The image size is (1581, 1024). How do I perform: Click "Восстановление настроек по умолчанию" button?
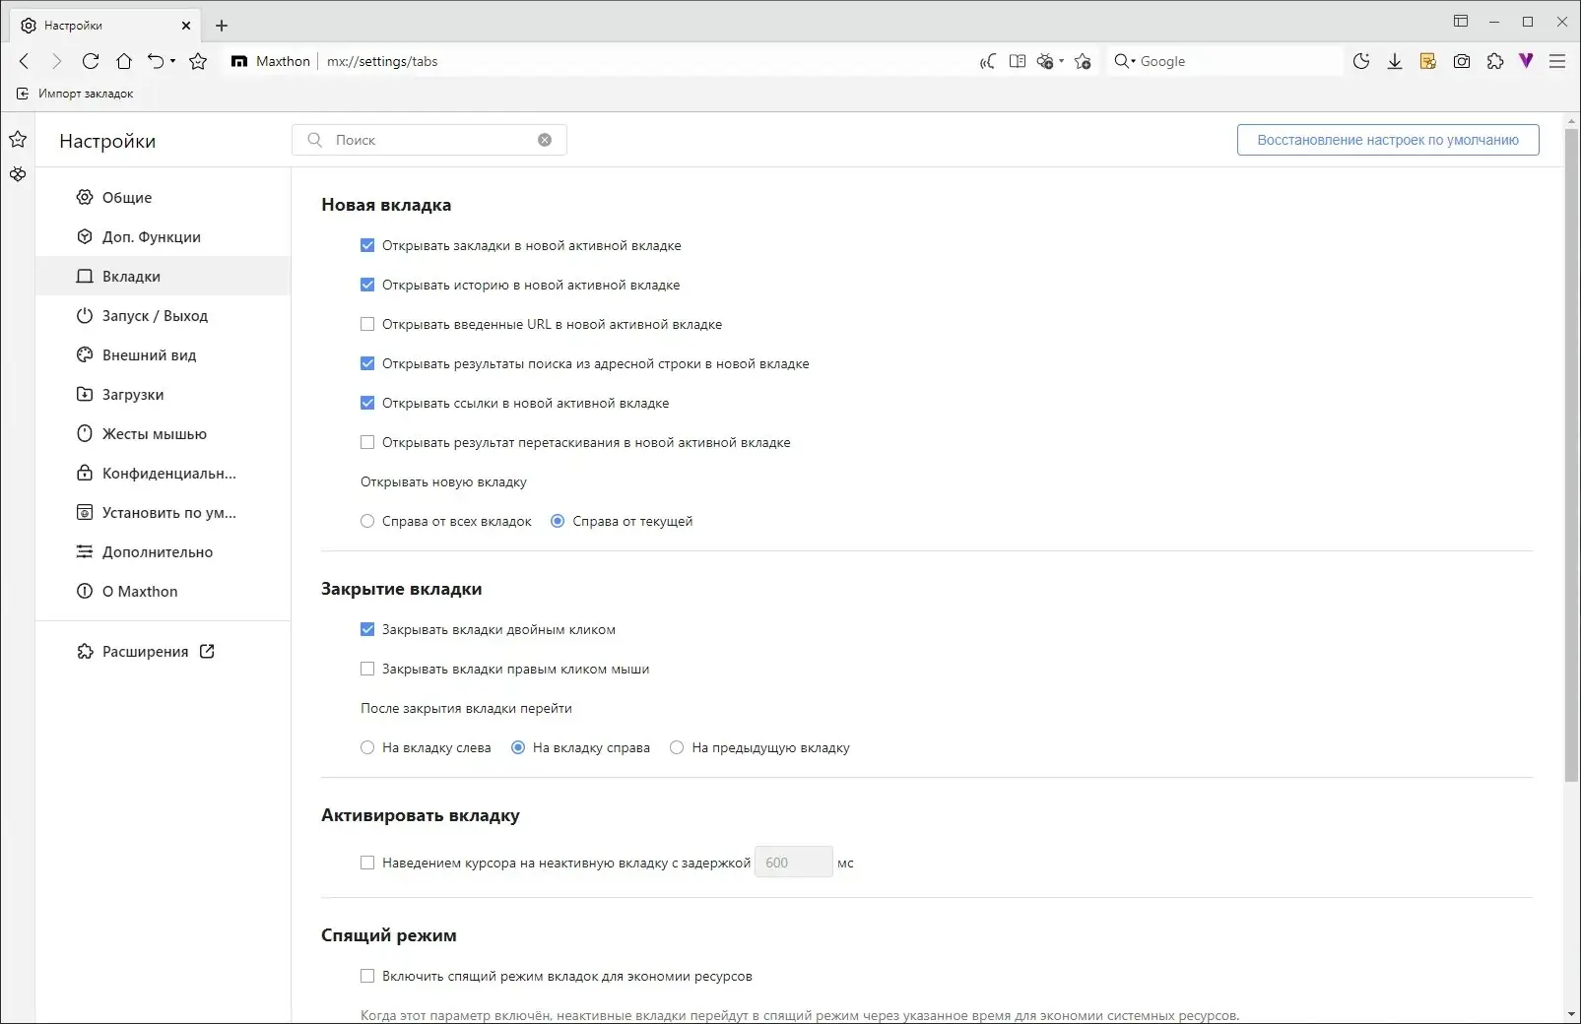[x=1387, y=140]
